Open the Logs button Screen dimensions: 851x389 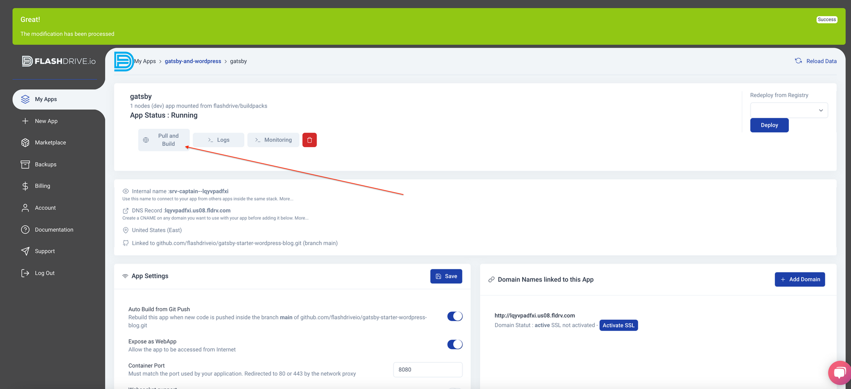tap(218, 140)
